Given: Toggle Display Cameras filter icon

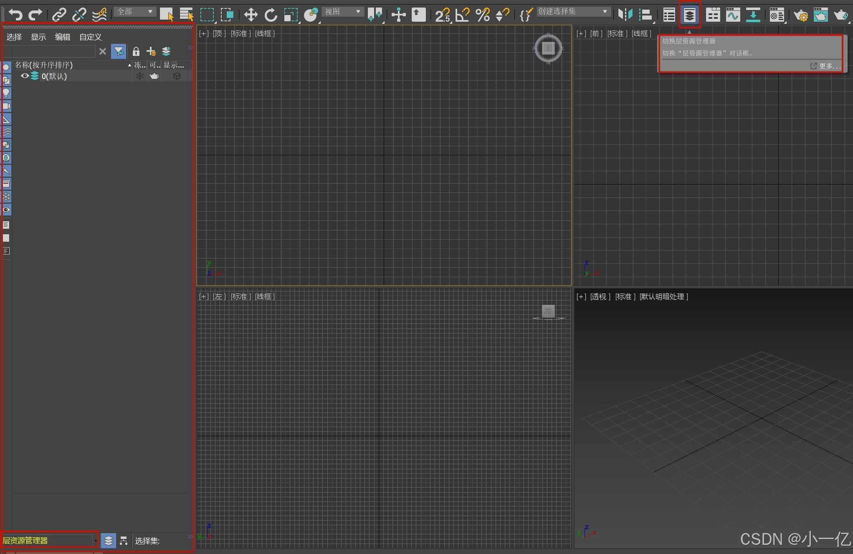Looking at the screenshot, I should pos(6,106).
